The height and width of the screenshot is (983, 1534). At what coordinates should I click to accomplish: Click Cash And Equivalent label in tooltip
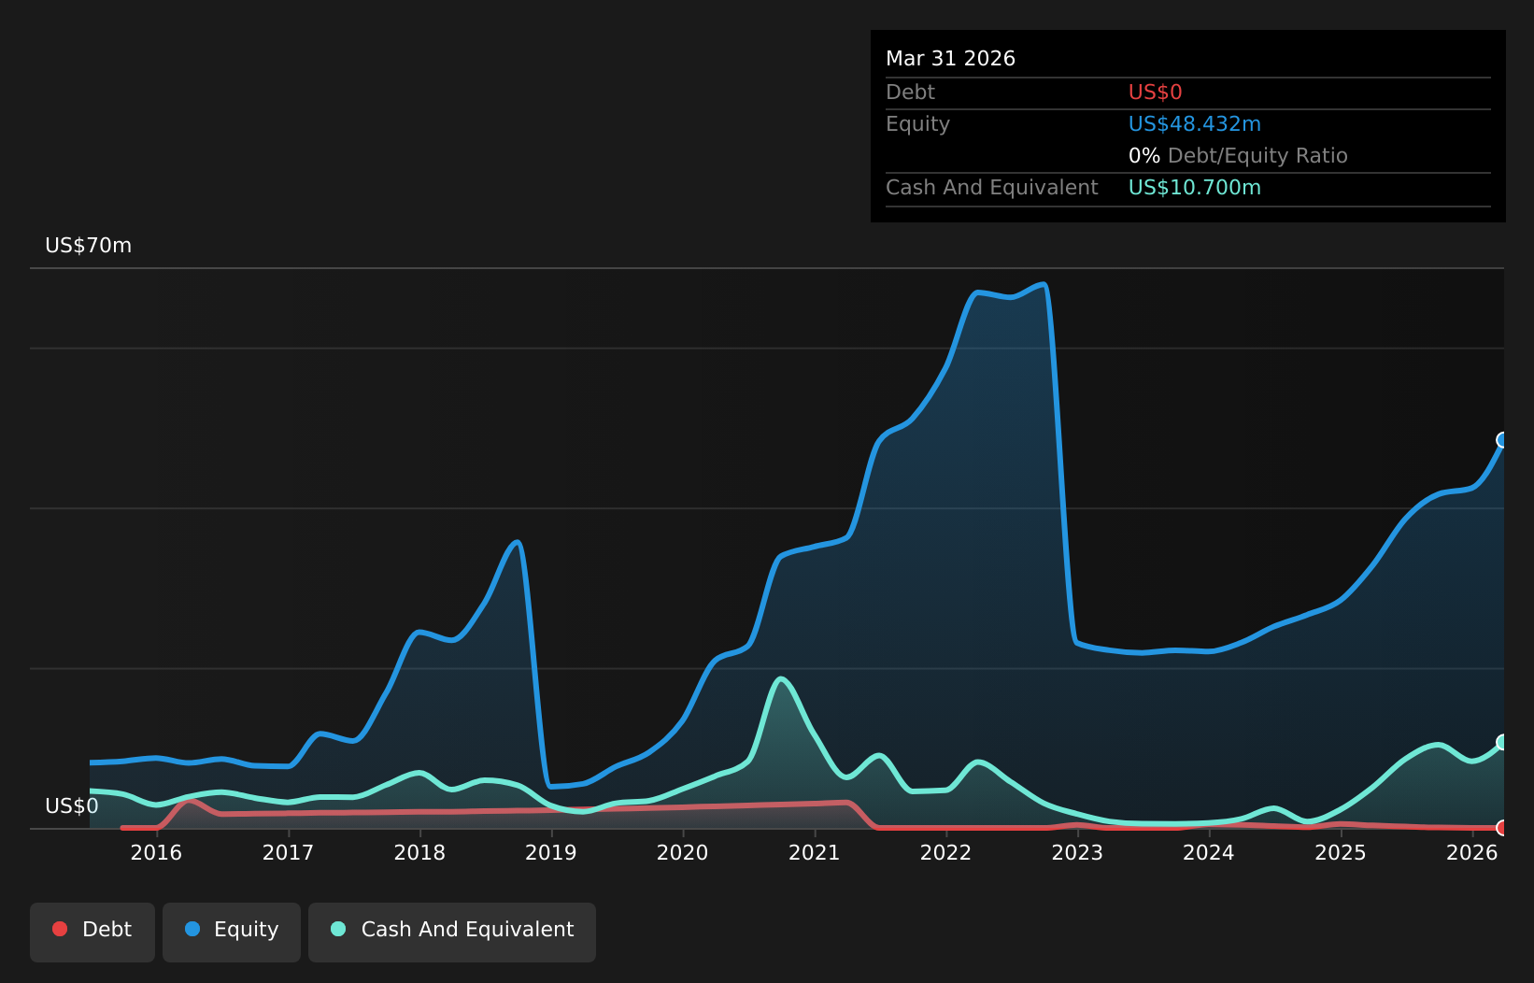[992, 188]
